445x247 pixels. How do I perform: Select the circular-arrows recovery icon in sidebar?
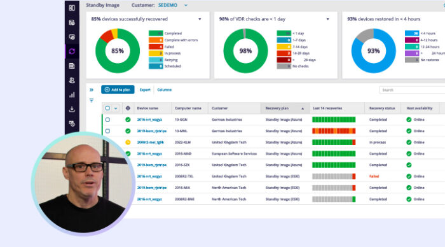tap(72, 52)
